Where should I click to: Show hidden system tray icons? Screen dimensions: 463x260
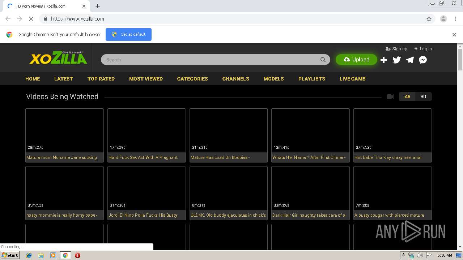(x=403, y=255)
